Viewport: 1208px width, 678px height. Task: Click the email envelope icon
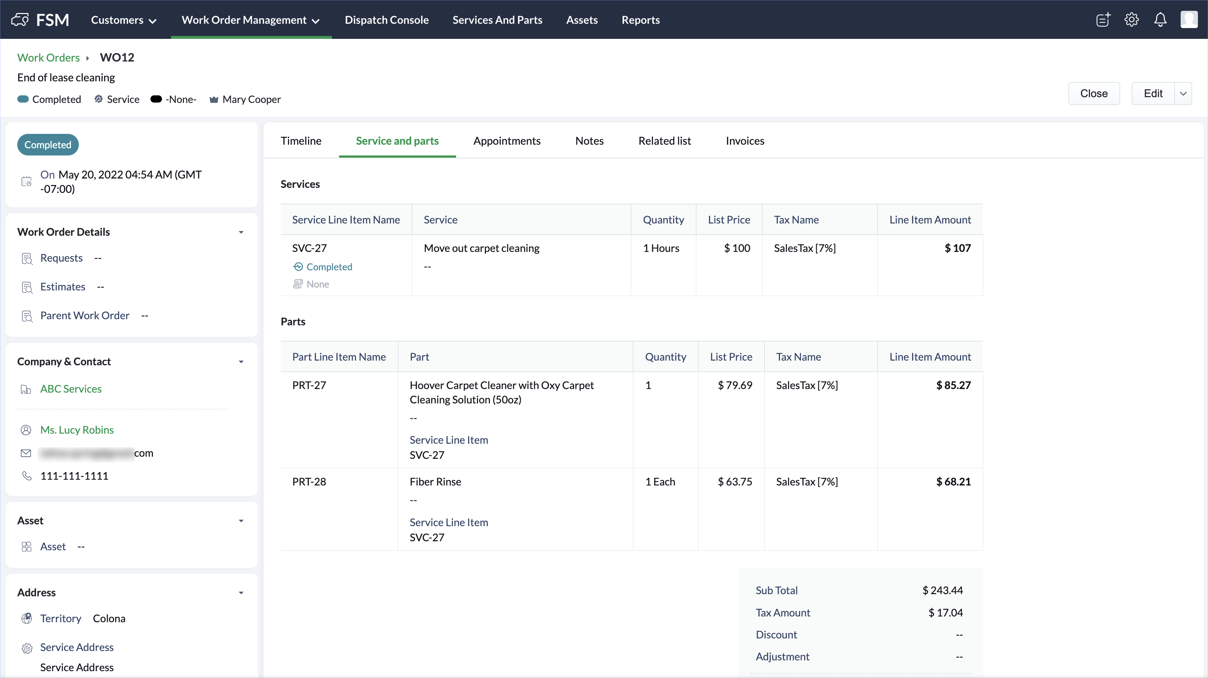pyautogui.click(x=26, y=453)
